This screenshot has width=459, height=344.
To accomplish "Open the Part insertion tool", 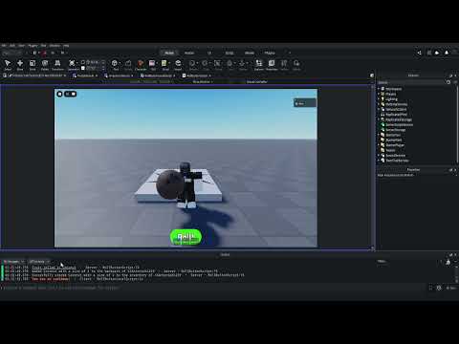I will [x=115, y=65].
